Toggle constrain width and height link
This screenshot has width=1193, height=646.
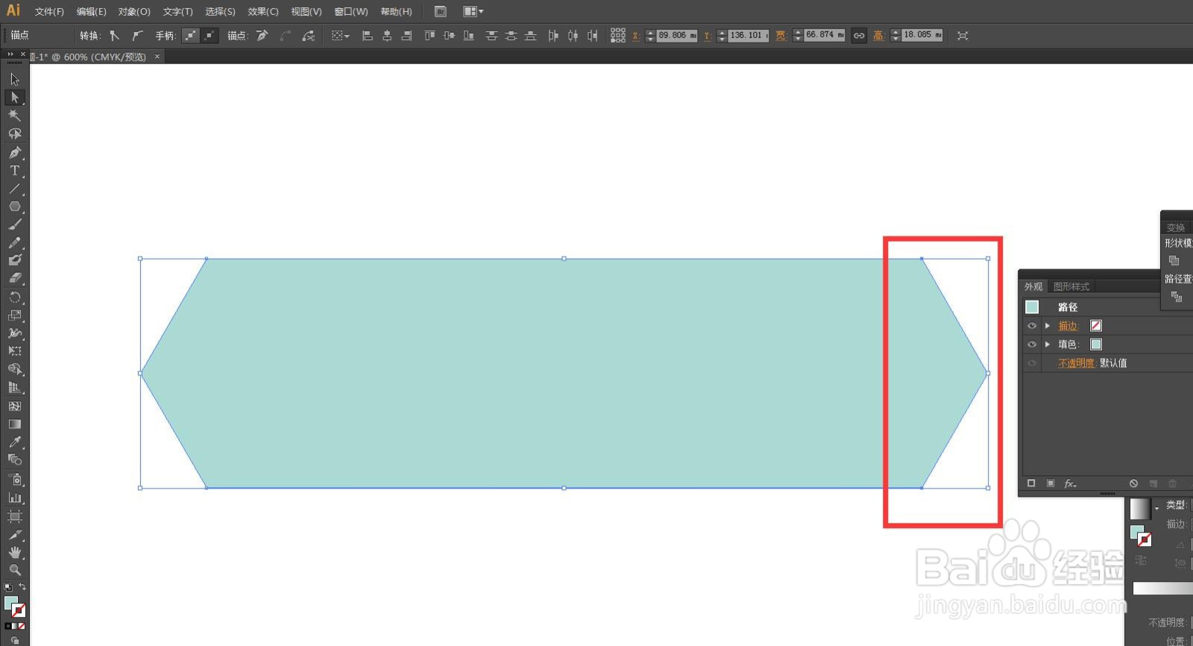pyautogui.click(x=859, y=35)
